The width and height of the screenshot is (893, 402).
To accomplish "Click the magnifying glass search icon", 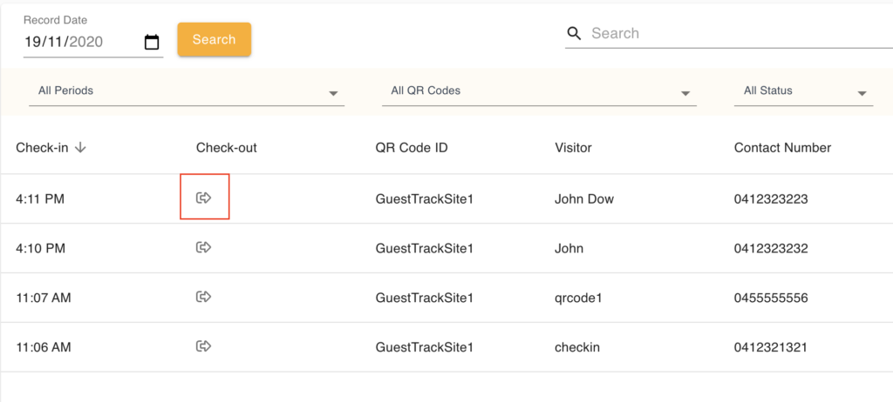I will point(574,34).
